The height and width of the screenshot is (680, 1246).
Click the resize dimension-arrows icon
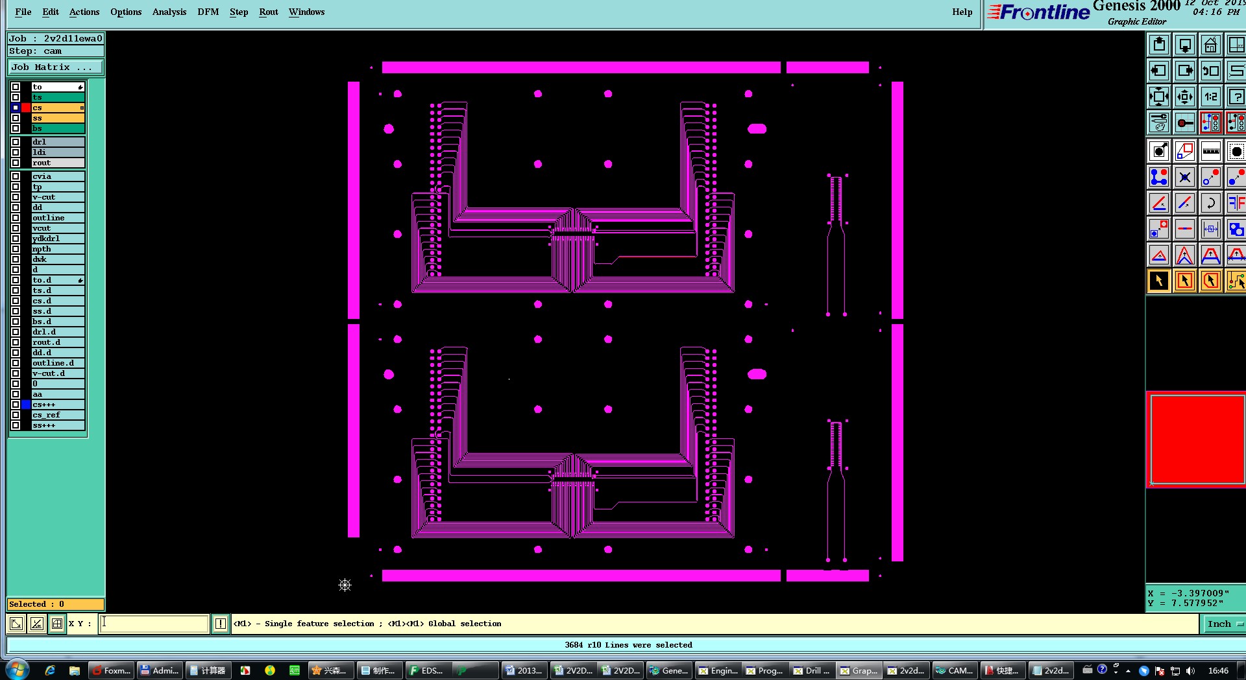1211,229
